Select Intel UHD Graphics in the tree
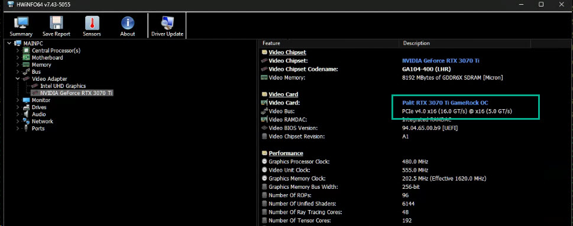Image resolution: width=573 pixels, height=226 pixels. point(63,86)
